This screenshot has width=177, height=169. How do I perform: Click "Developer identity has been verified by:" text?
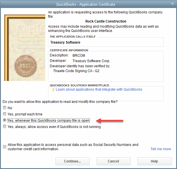tap(80, 66)
